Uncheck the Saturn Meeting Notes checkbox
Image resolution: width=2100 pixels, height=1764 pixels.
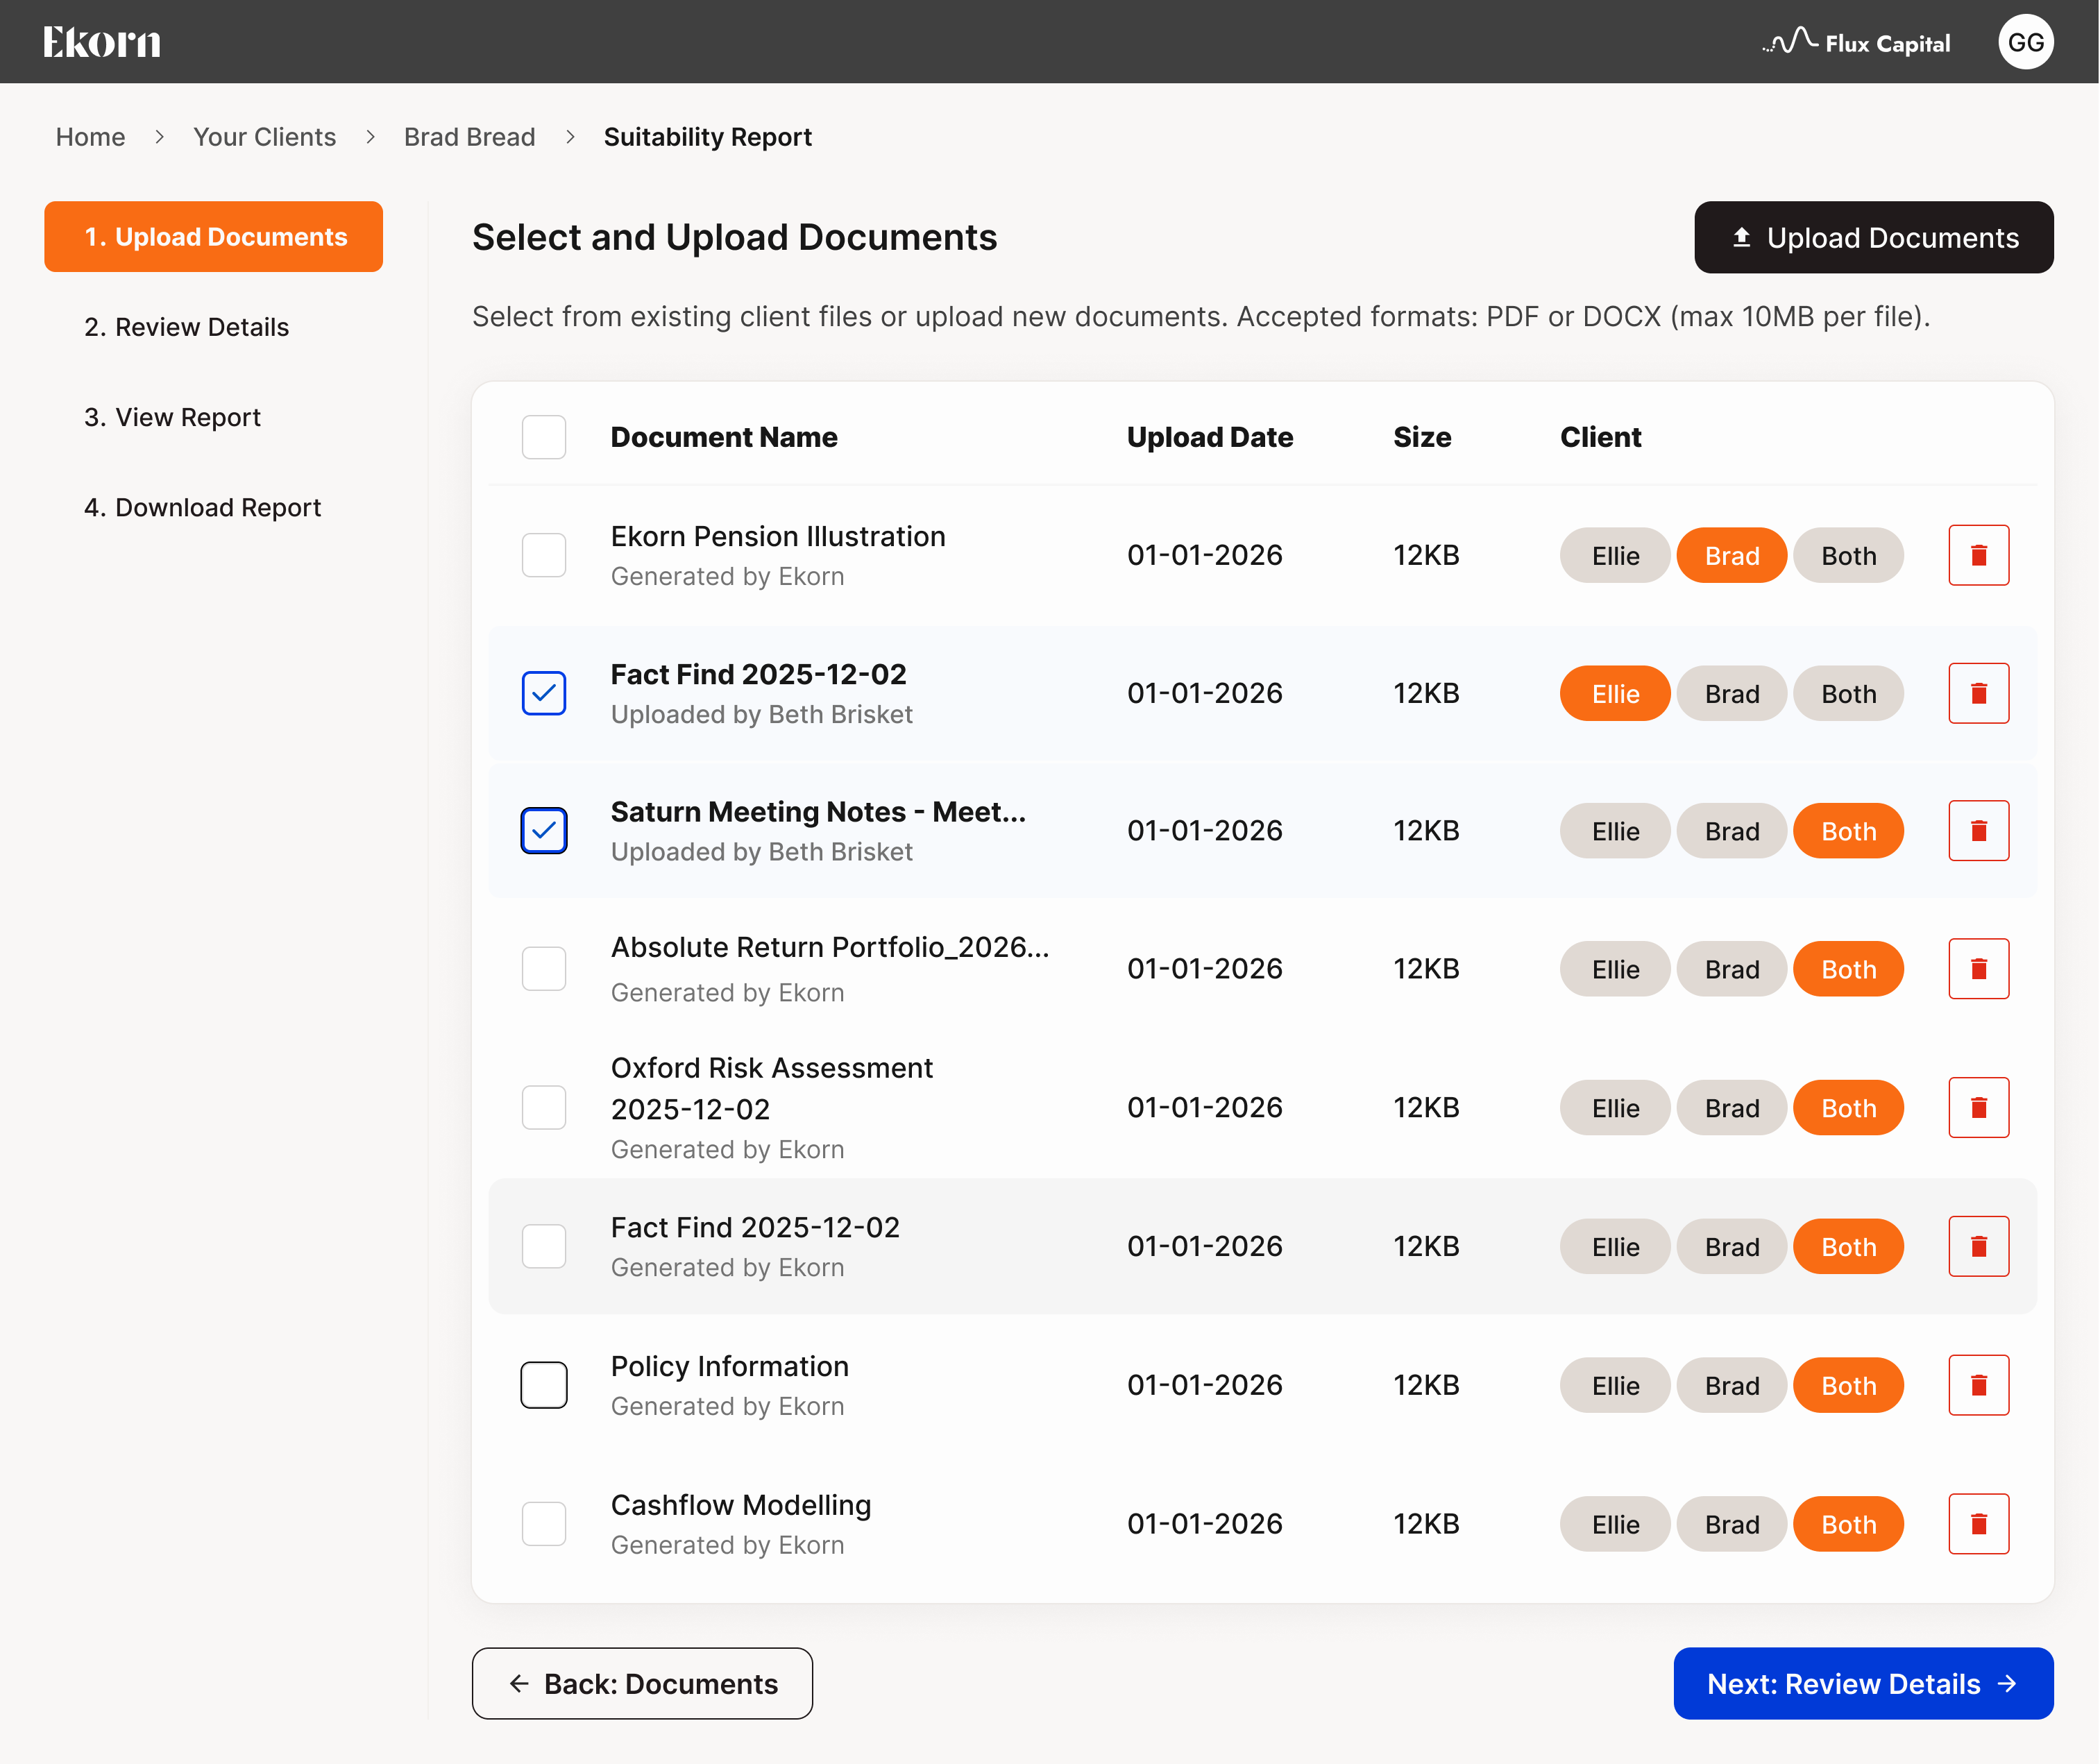coord(544,831)
